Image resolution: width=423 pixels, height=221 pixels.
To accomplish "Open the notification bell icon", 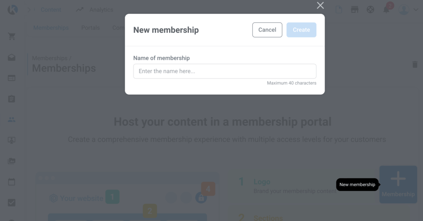I will 386,10.
